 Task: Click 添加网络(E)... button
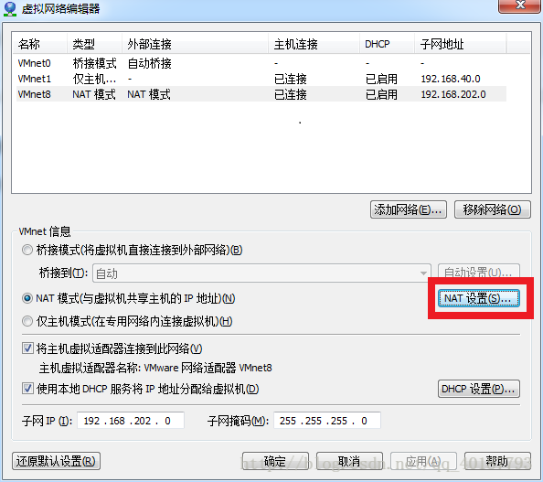(x=409, y=209)
